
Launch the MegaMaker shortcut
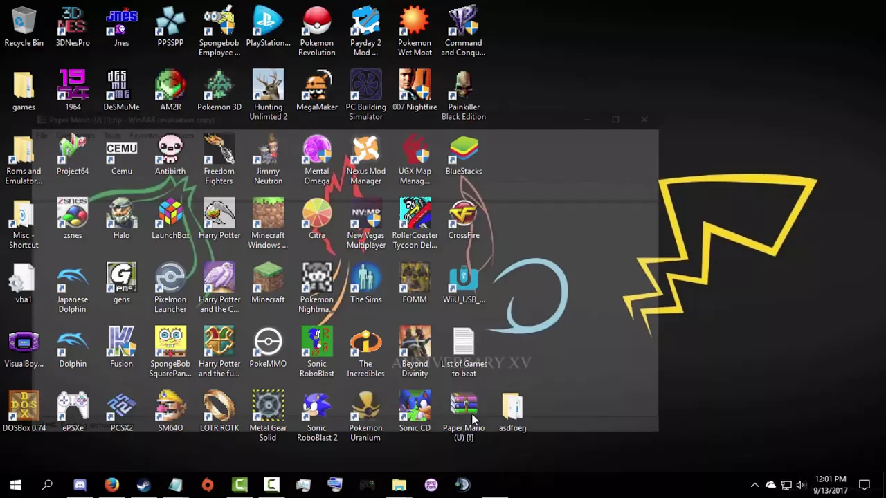(x=317, y=91)
